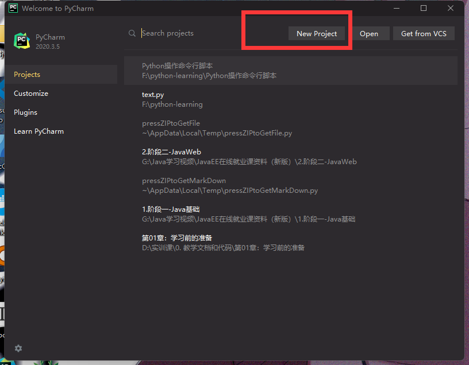Close the Welcome to PyCharm window
This screenshot has height=365, width=469.
click(451, 8)
